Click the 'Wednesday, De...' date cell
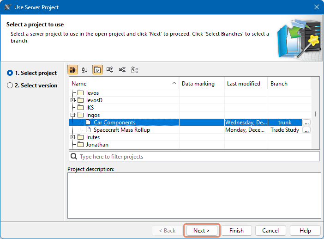 [x=246, y=123]
